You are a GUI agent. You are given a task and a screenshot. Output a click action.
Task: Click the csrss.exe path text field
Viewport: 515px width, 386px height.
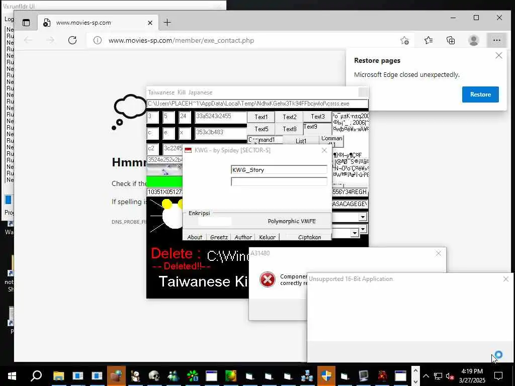(x=257, y=104)
